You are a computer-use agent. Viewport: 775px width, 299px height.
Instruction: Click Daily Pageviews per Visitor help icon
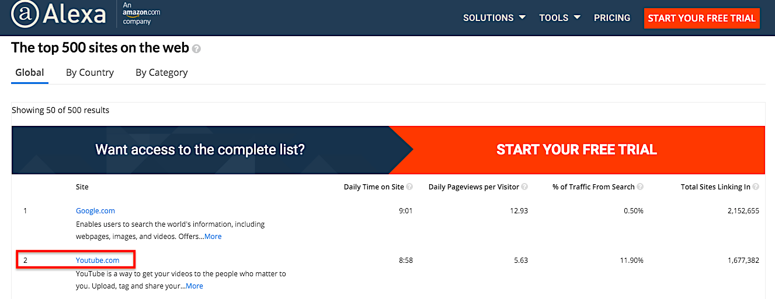point(524,187)
